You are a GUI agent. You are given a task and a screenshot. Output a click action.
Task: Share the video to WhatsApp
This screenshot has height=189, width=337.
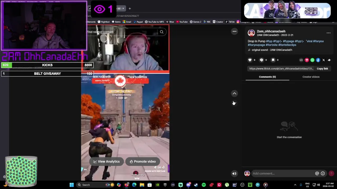point(312,60)
